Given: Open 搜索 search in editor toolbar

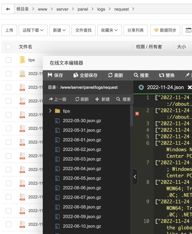Looking at the screenshot, I should coord(141,75).
